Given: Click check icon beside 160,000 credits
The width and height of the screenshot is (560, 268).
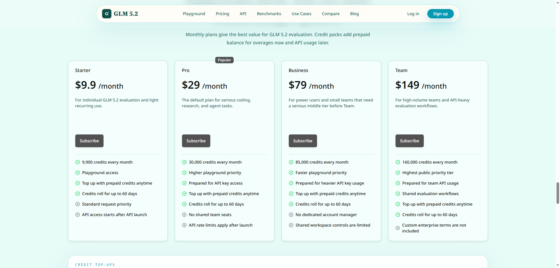Looking at the screenshot, I should click(398, 162).
